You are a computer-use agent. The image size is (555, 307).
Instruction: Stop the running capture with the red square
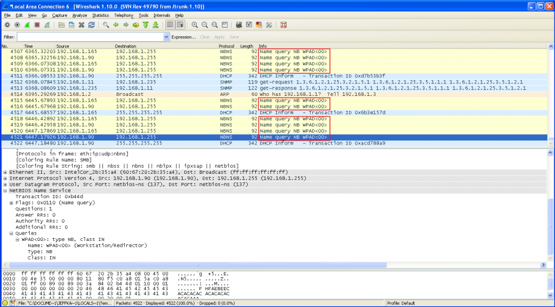click(x=36, y=25)
